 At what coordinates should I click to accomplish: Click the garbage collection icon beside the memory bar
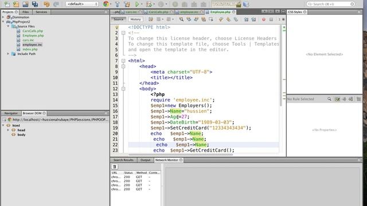point(246,4)
